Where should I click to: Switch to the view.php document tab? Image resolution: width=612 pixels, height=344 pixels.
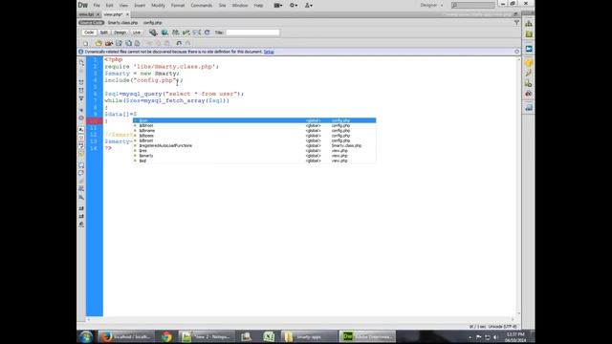[114, 14]
